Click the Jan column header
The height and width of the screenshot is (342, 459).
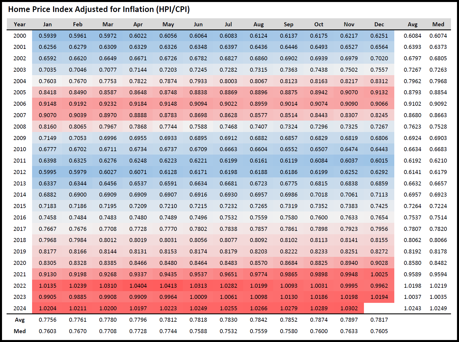[48, 24]
